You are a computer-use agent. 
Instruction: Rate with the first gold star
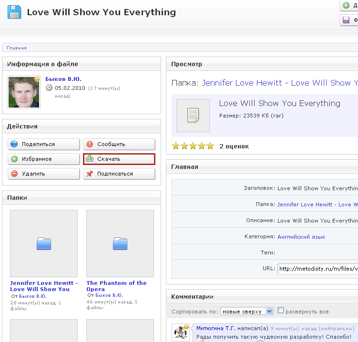point(176,146)
